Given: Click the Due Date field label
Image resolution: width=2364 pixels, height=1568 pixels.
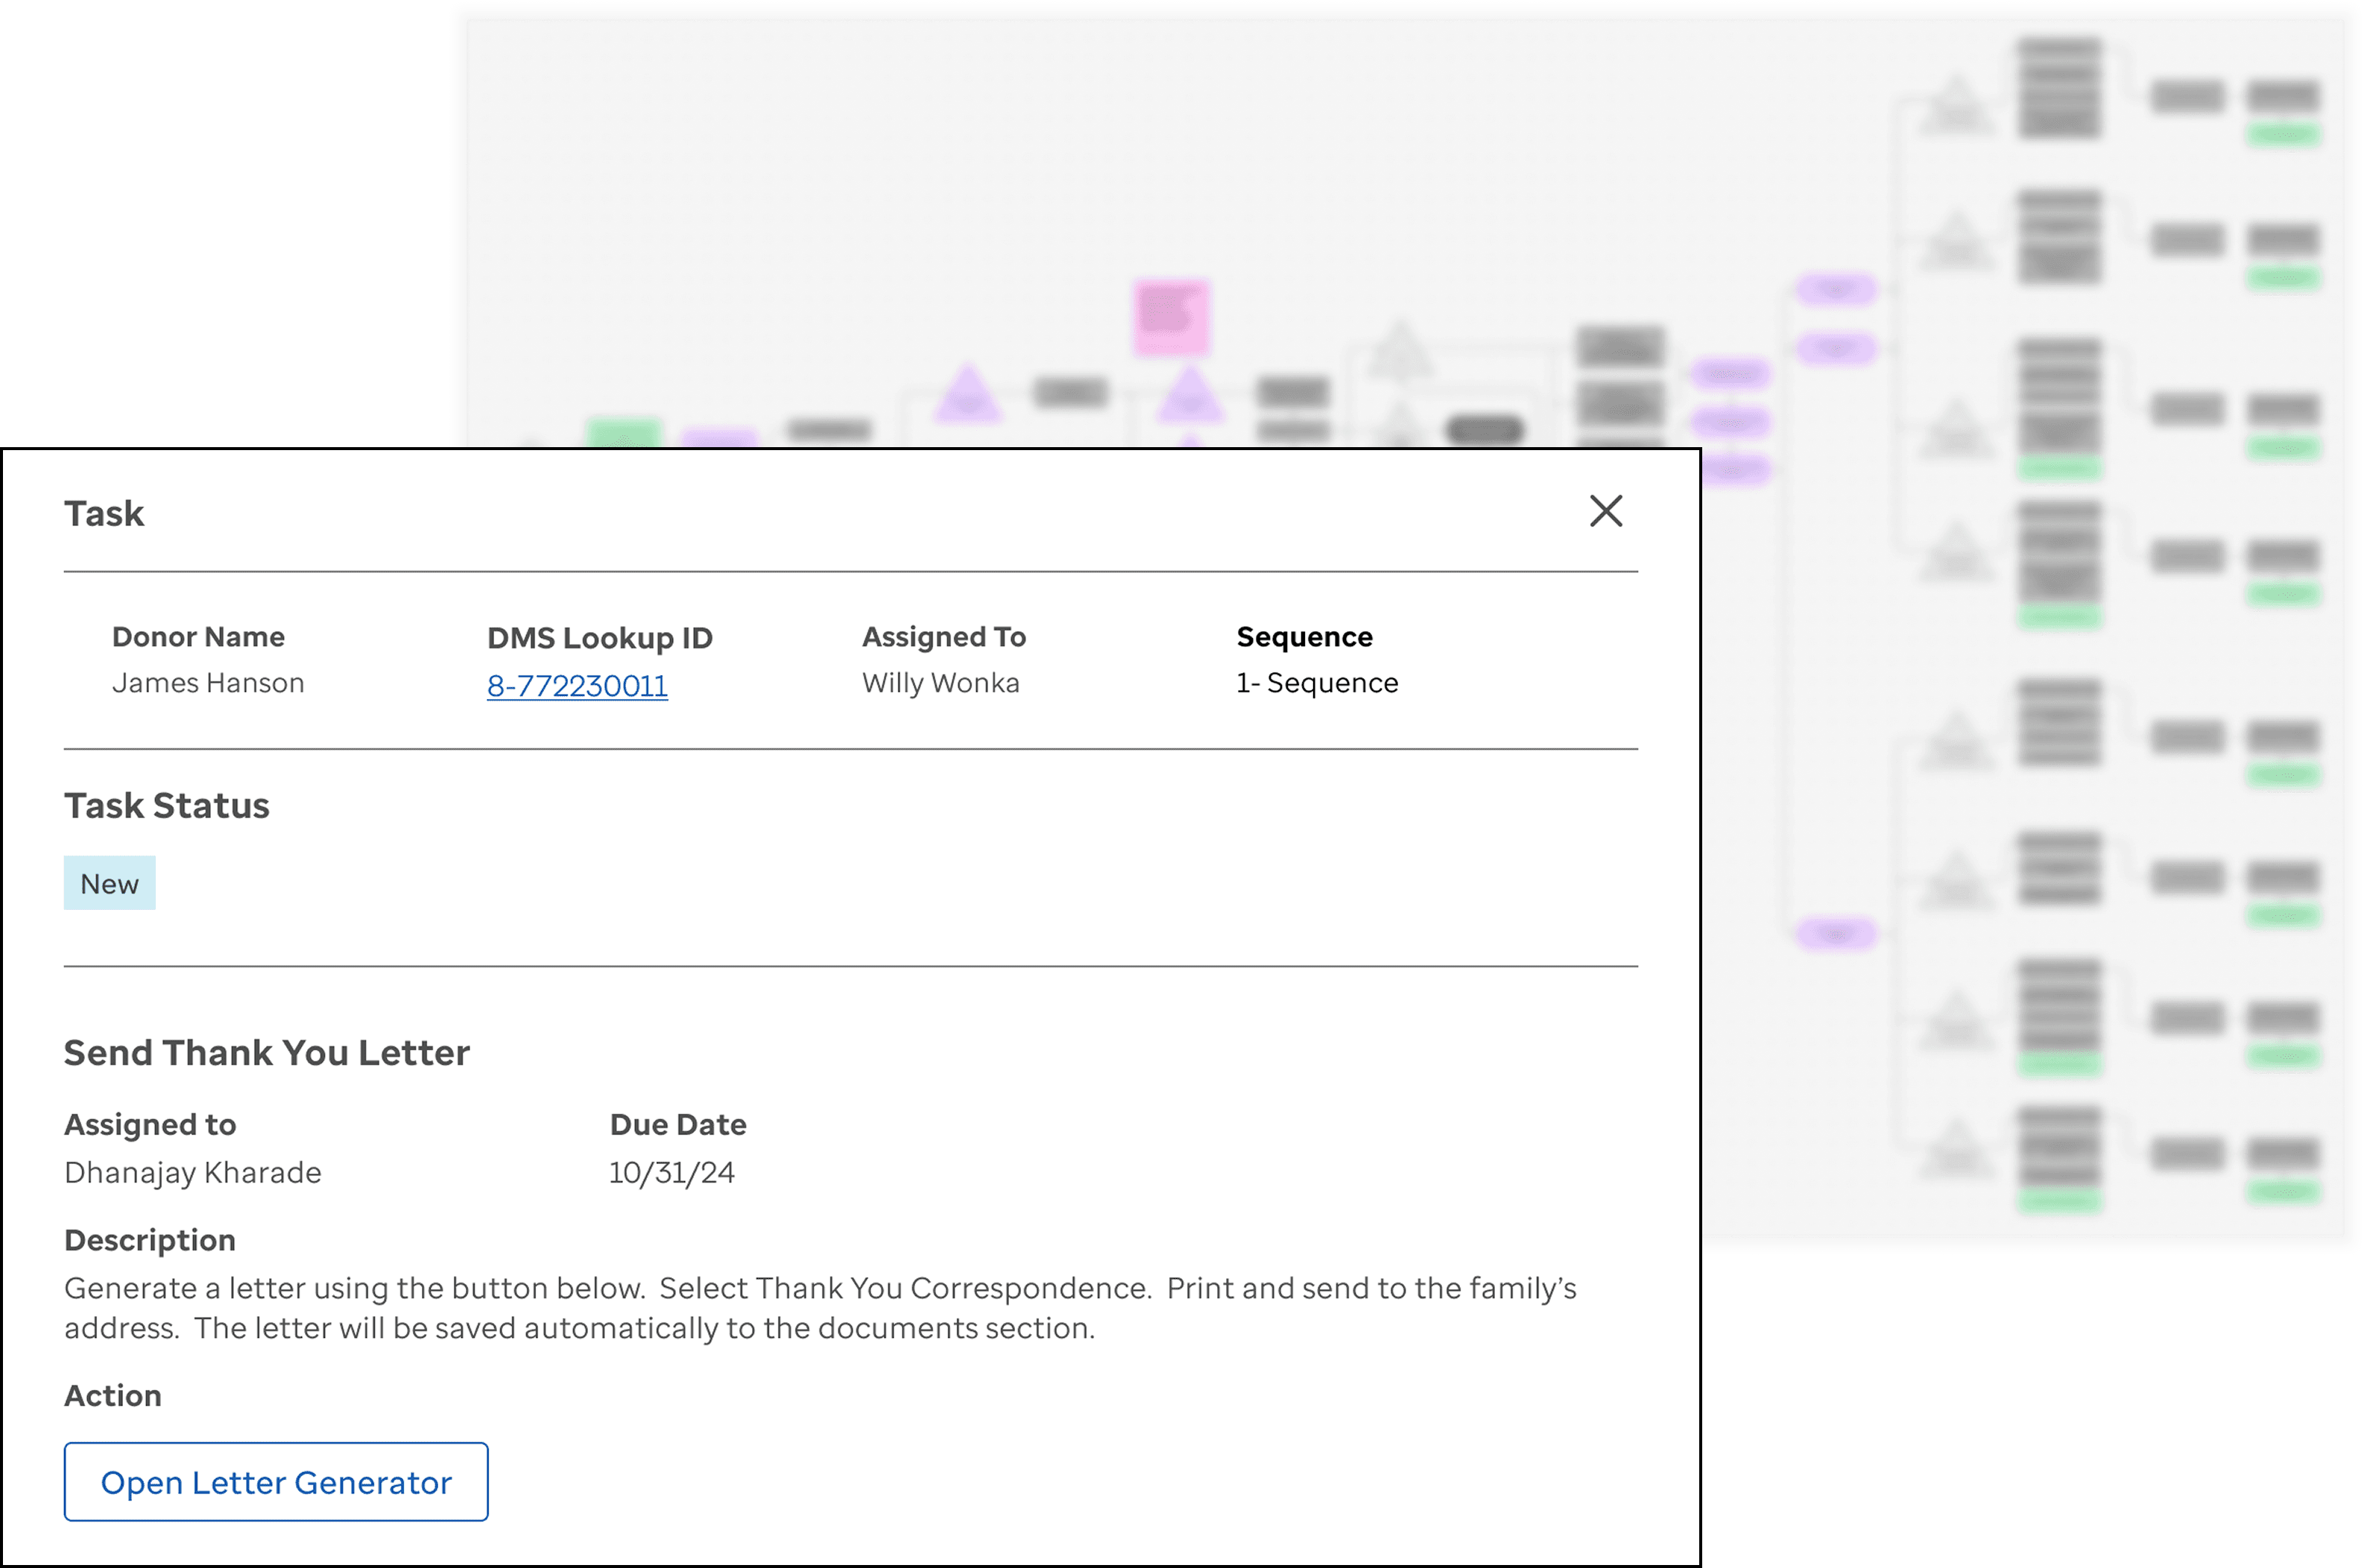Looking at the screenshot, I should [677, 1124].
